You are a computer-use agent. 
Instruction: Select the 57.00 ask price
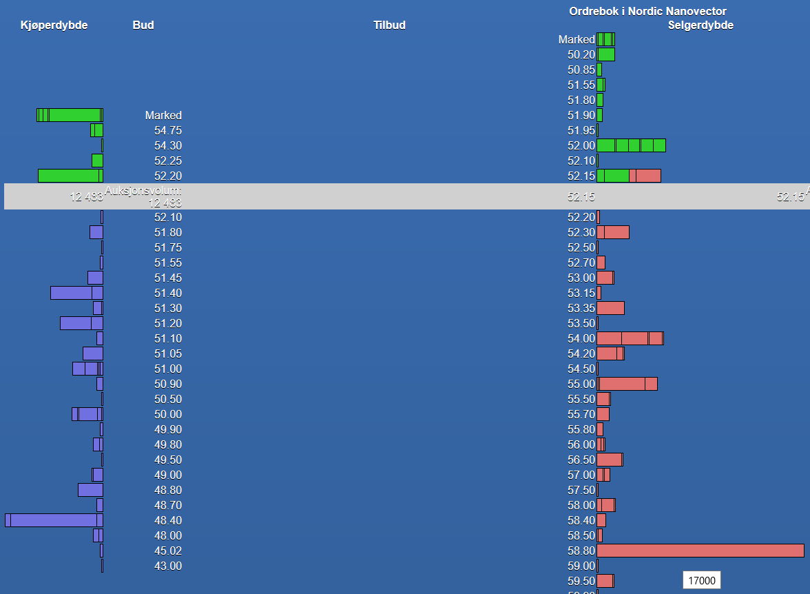coord(581,475)
